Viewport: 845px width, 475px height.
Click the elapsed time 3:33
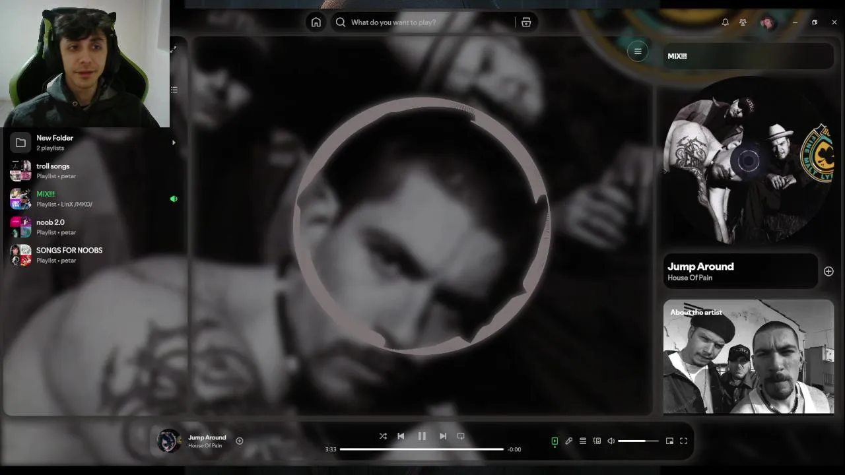point(331,449)
